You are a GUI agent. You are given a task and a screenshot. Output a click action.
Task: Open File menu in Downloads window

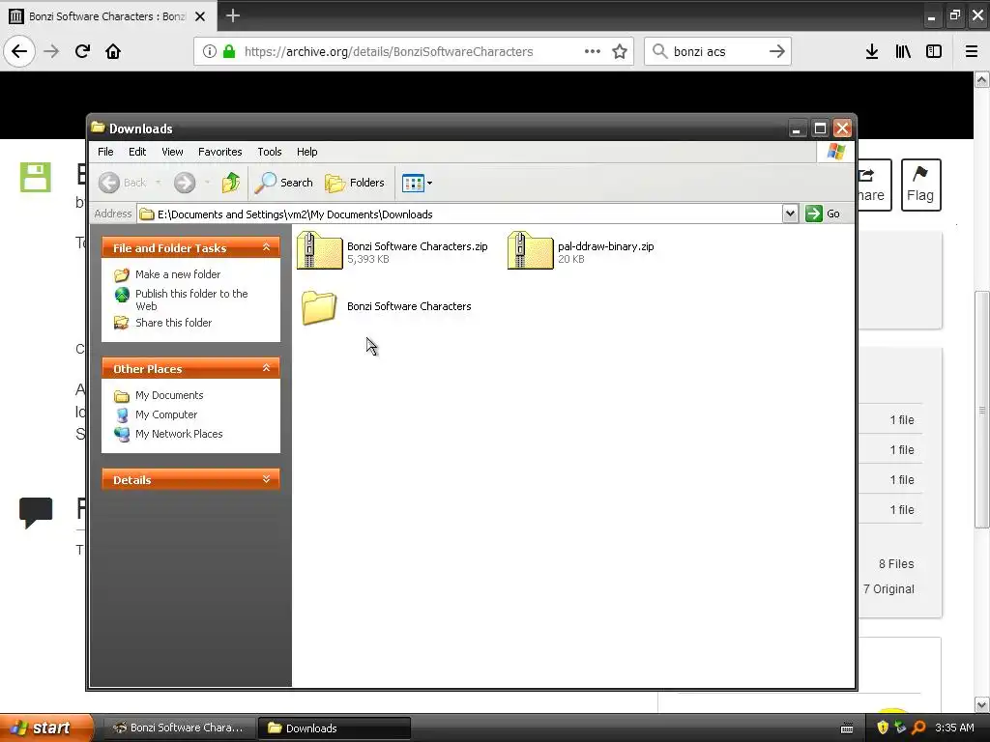click(105, 152)
